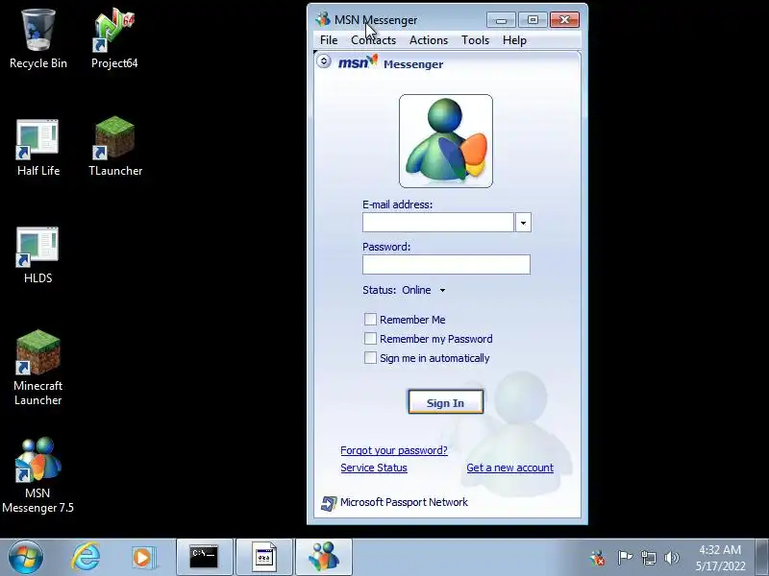769x576 pixels.
Task: Select the Half Life desktop shortcut
Action: (x=38, y=147)
